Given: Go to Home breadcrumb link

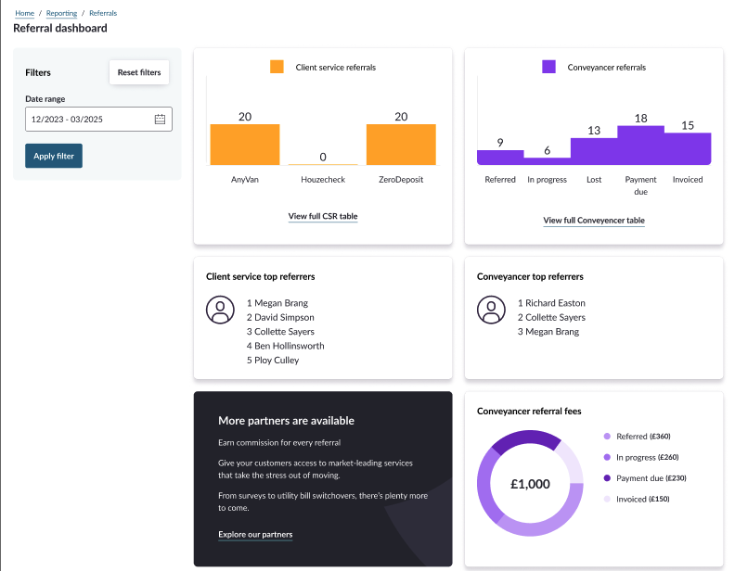Looking at the screenshot, I should 24,13.
